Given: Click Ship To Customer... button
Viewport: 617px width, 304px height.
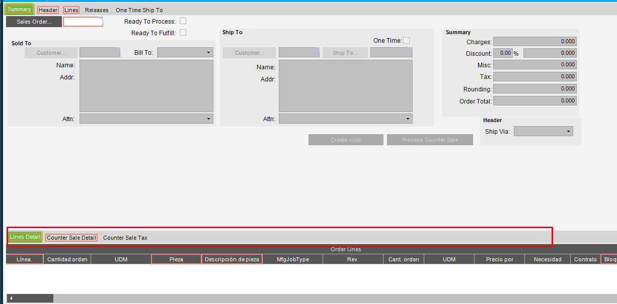Looking at the screenshot, I should click(250, 53).
